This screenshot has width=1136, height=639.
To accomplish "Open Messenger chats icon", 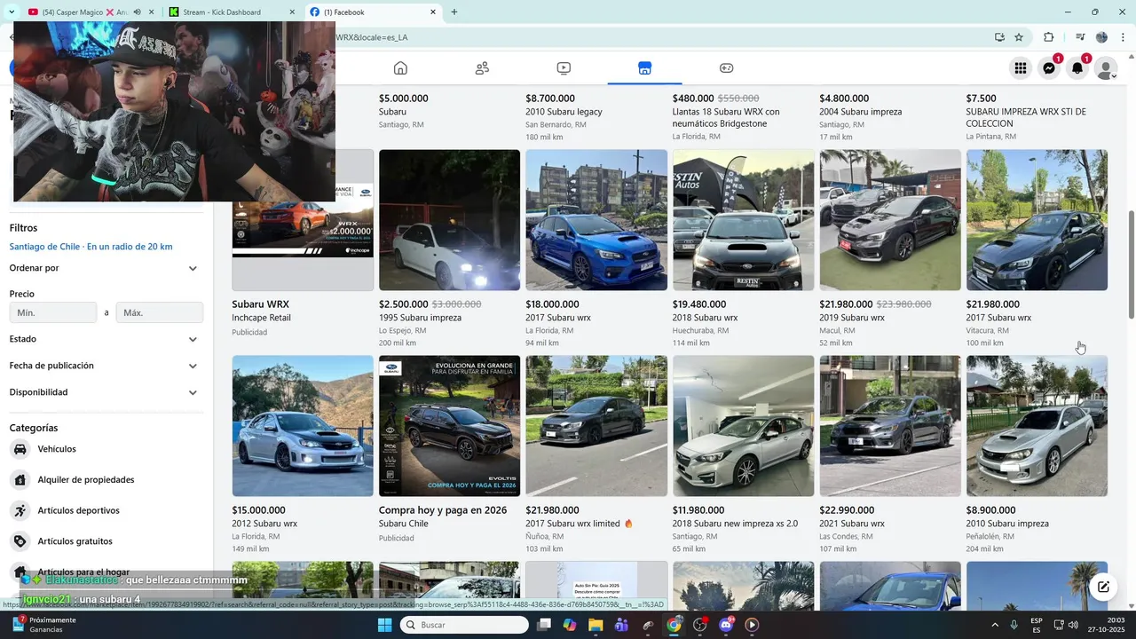I will (1049, 68).
